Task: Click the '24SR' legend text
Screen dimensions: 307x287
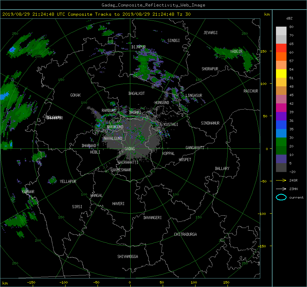Action: click(x=293, y=181)
